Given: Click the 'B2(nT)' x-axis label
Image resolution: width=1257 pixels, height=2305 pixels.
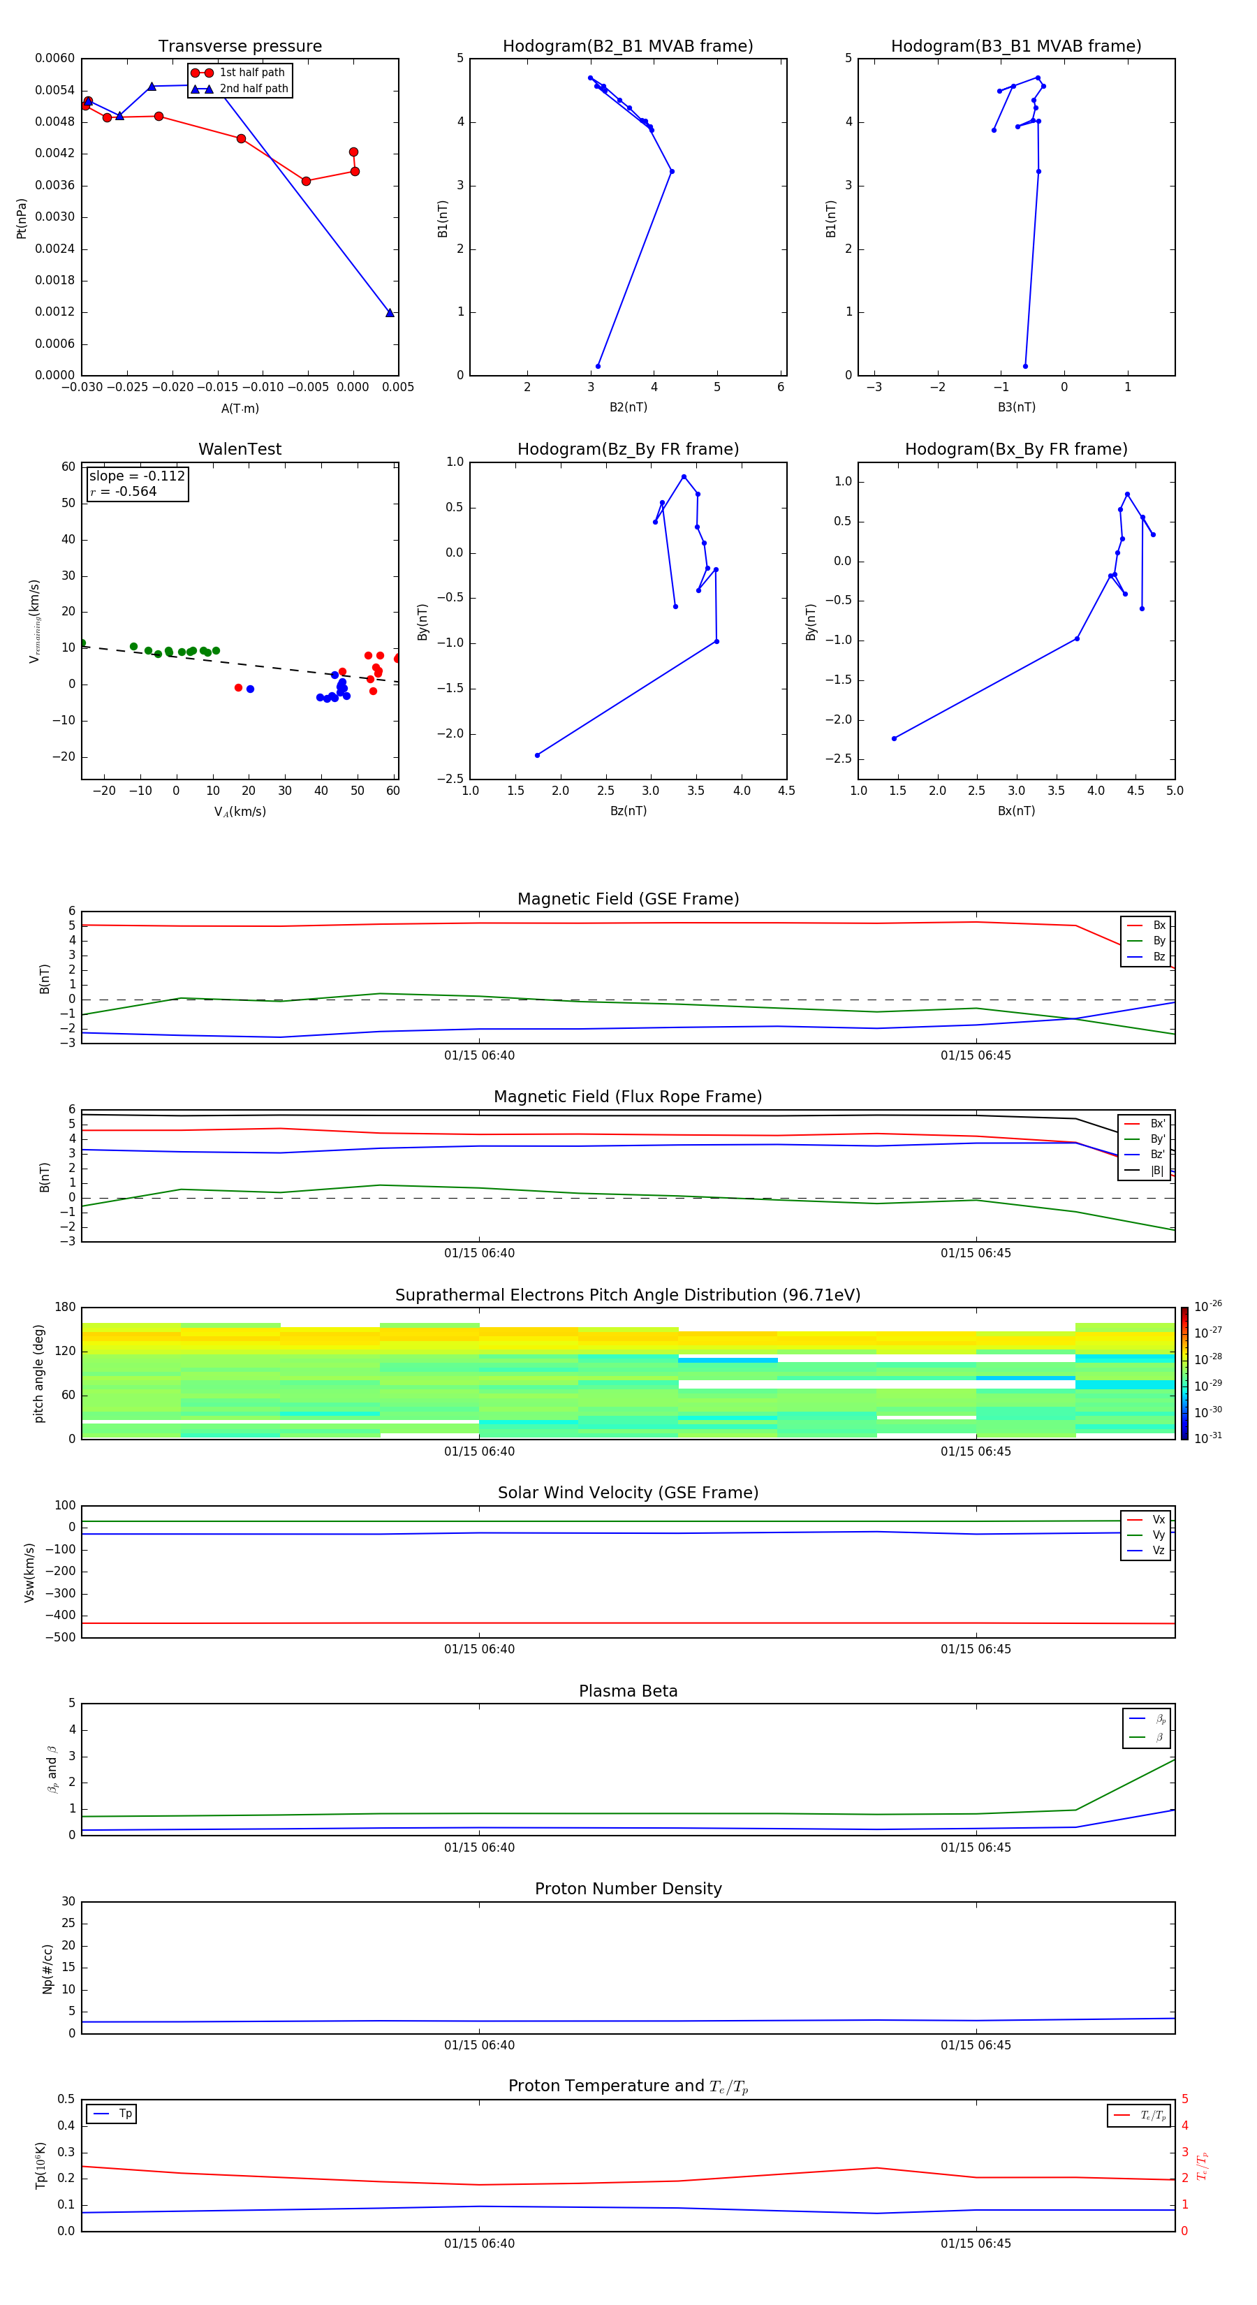Looking at the screenshot, I should 628,408.
